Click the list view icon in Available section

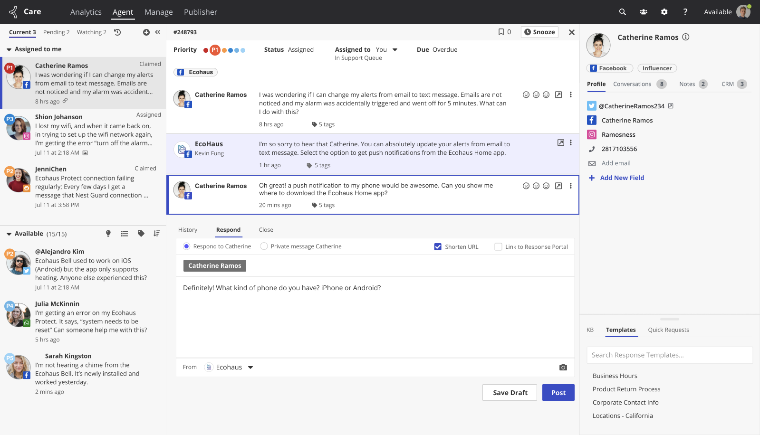pyautogui.click(x=125, y=234)
